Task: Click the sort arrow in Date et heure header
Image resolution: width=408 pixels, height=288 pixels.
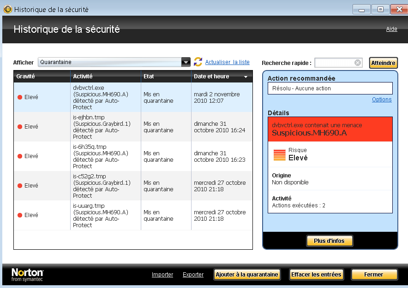Action: (x=246, y=76)
